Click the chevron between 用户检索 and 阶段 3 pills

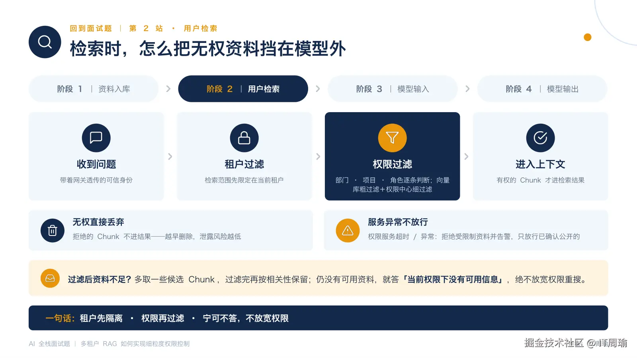[x=318, y=89]
